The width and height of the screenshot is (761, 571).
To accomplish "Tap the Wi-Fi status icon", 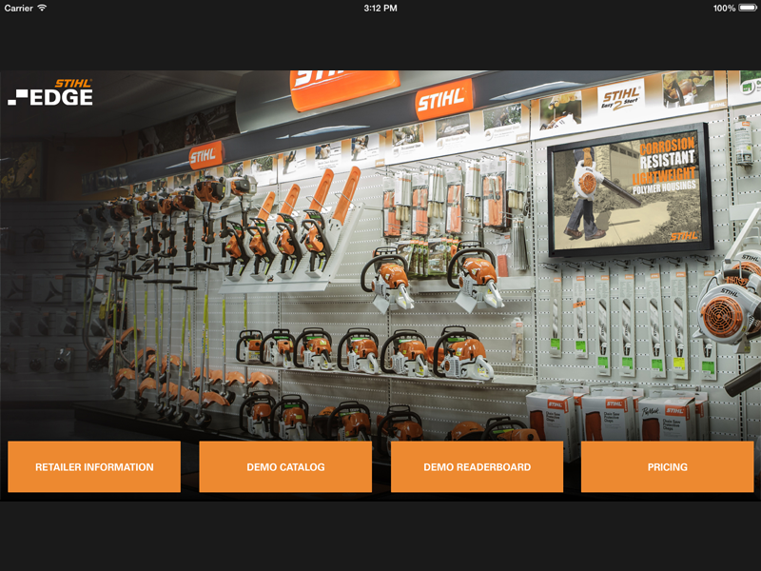I will point(42,8).
